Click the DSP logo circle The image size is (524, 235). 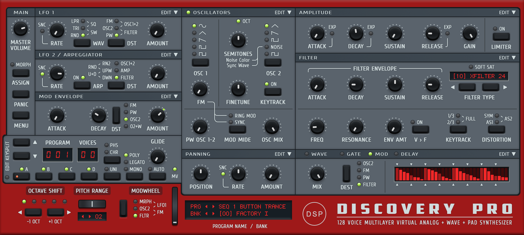315,214
